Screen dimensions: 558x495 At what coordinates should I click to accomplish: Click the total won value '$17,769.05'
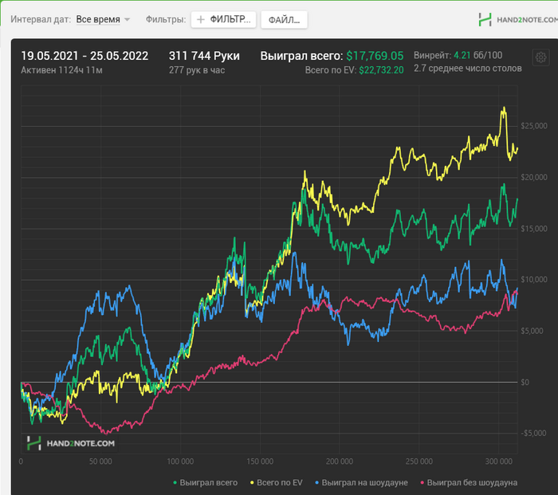tap(375, 56)
